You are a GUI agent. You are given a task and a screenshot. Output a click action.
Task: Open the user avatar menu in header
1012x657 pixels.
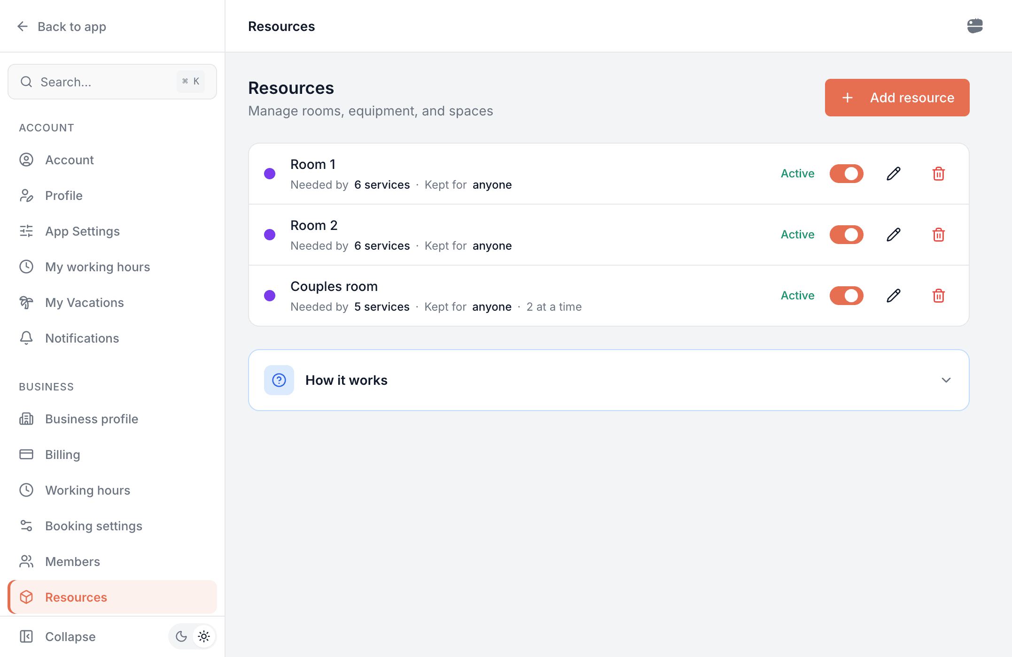tap(975, 26)
